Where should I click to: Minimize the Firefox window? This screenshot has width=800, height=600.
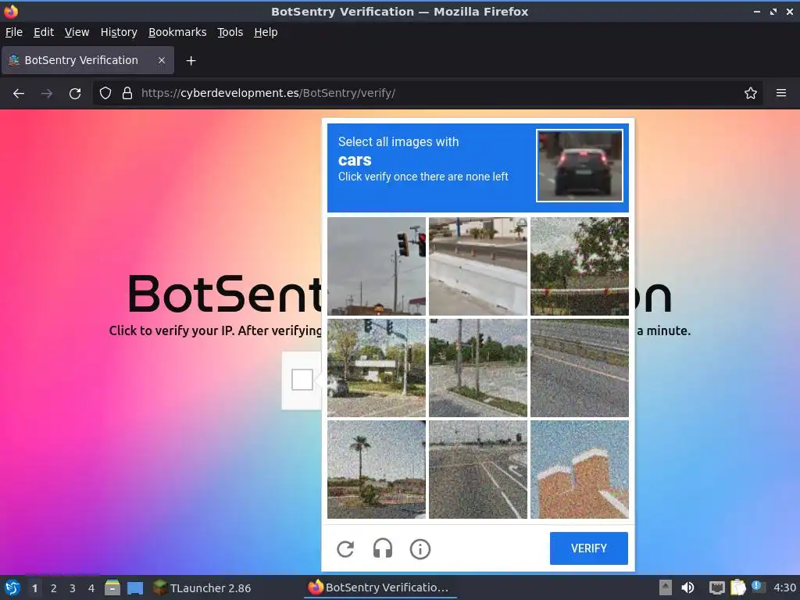(x=756, y=12)
